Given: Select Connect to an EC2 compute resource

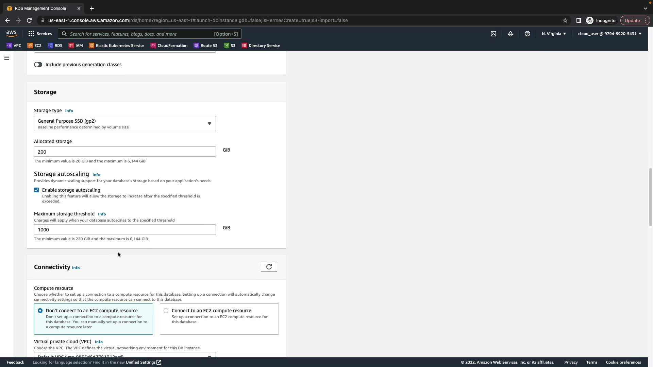Looking at the screenshot, I should tap(166, 311).
